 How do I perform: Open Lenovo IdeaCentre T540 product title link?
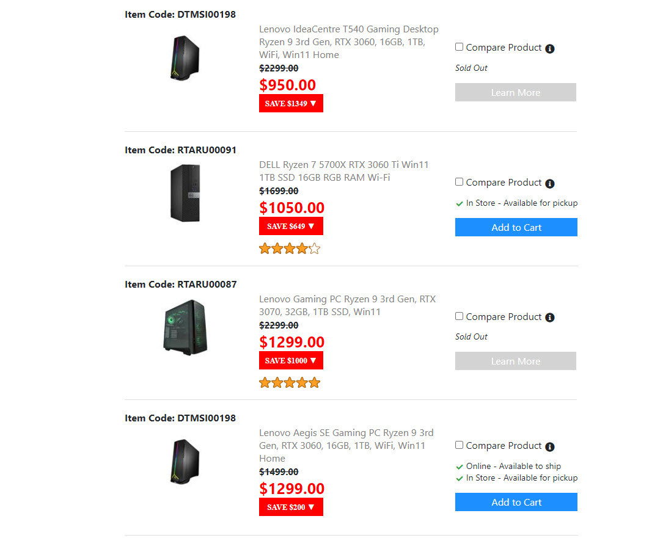pyautogui.click(x=348, y=42)
